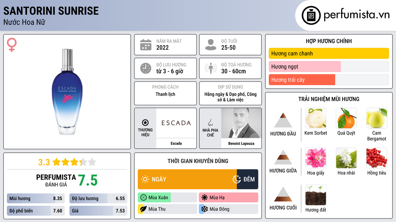The height and width of the screenshot is (222, 396).
Task: Click the person icon beside Độ tuổi
Action: [x=211, y=45]
